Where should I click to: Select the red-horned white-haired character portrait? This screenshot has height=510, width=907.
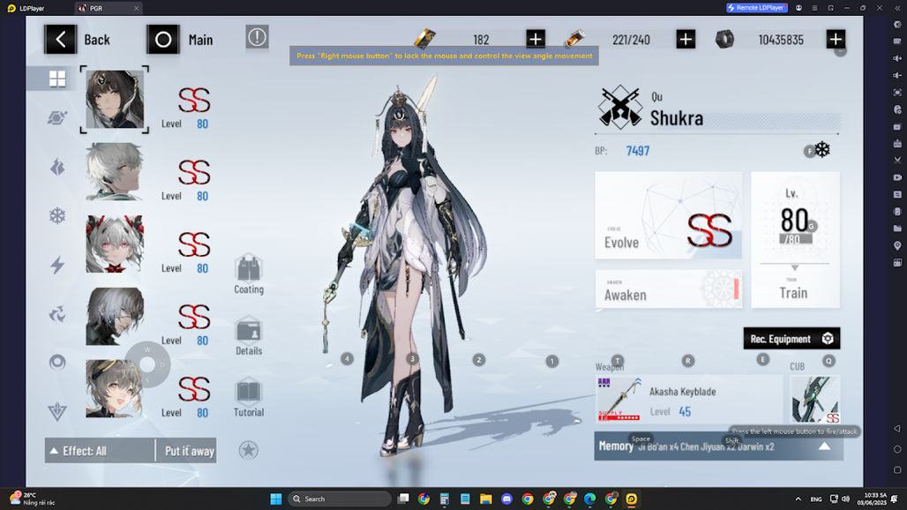(x=115, y=244)
